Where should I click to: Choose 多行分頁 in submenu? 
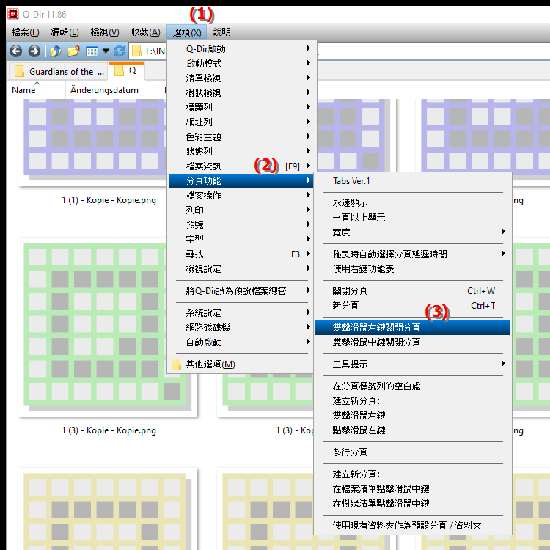[350, 452]
